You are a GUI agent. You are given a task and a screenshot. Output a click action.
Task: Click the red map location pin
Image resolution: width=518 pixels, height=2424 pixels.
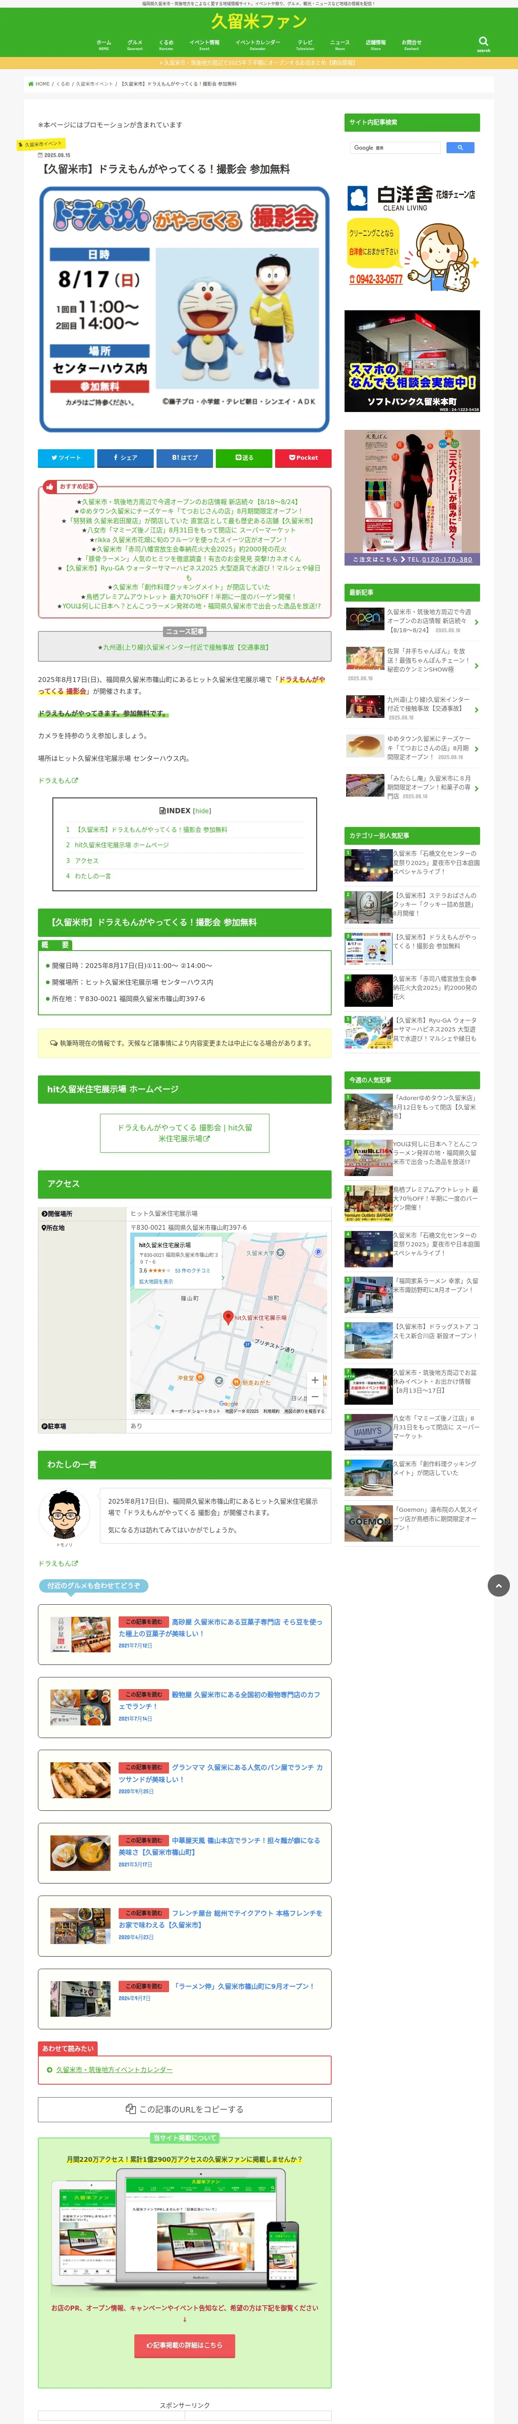pyautogui.click(x=228, y=1317)
